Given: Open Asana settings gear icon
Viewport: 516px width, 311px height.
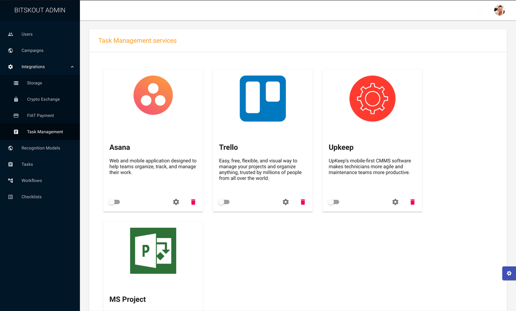Looking at the screenshot, I should 176,202.
